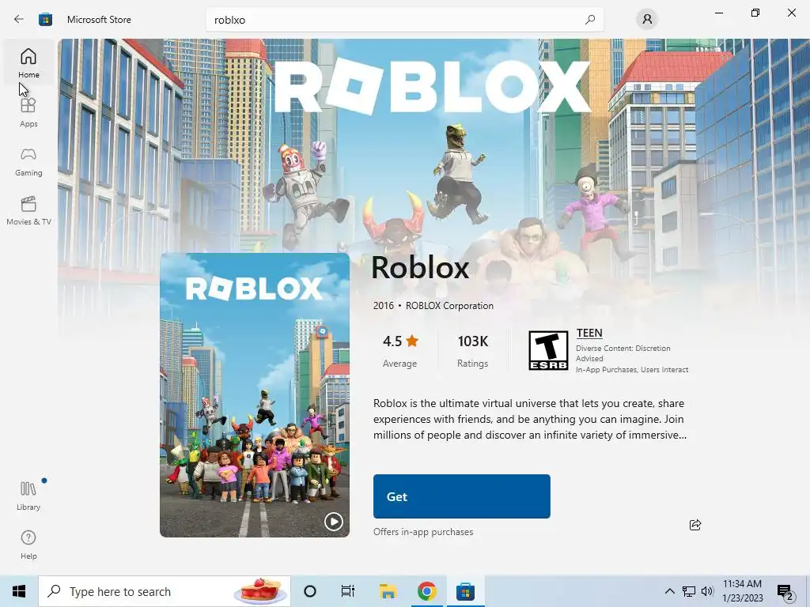The image size is (810, 607).
Task: Expand the Roblox description text
Action: pos(529,419)
